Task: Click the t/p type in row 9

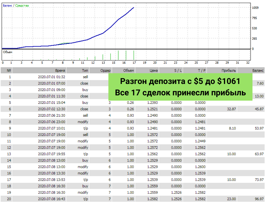Action: click(x=86, y=128)
